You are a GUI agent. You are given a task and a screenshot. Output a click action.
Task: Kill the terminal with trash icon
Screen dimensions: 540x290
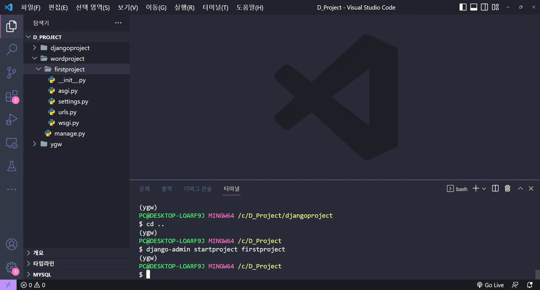[x=507, y=188]
